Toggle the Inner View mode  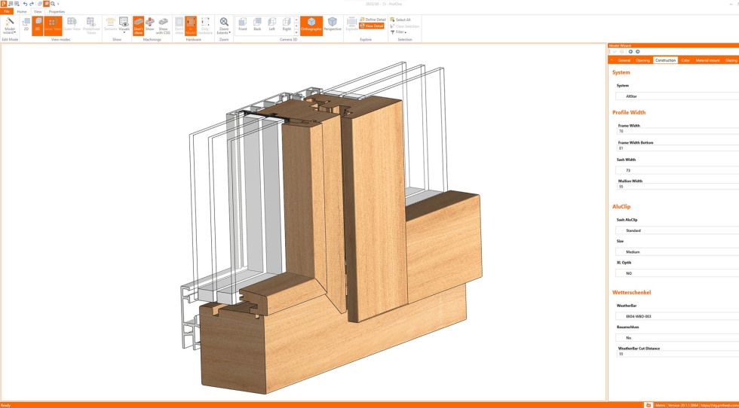pyautogui.click(x=53, y=26)
